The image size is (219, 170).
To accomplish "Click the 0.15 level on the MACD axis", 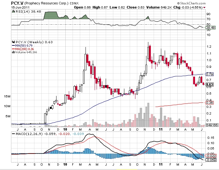I will (x=210, y=138).
